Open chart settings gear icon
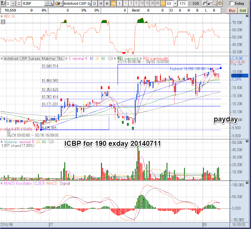This screenshot has height=229, width=251. click(x=220, y=3)
